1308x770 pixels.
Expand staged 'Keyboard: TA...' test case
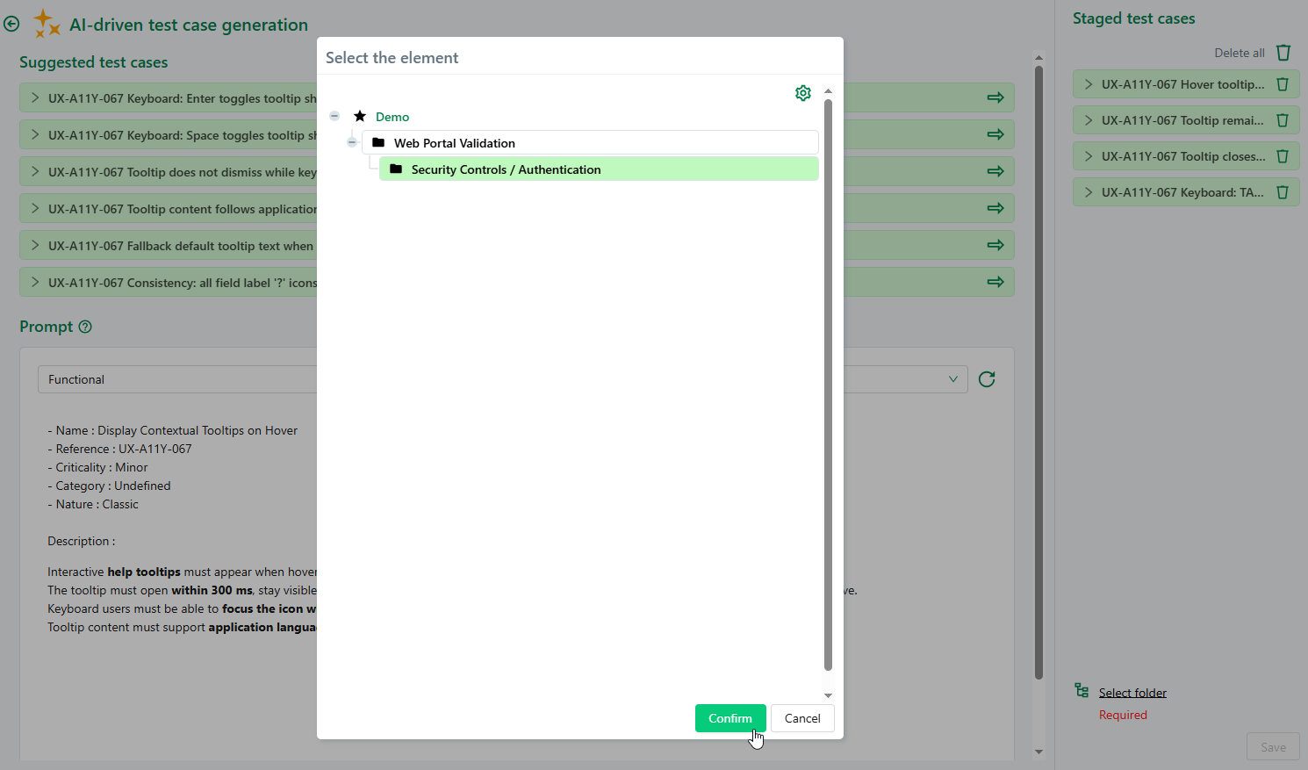pyautogui.click(x=1088, y=191)
